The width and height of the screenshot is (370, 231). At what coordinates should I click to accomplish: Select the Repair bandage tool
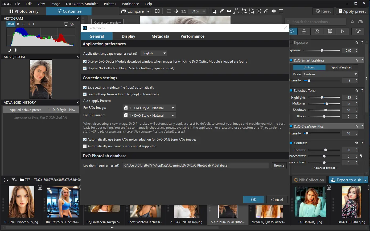point(266,11)
